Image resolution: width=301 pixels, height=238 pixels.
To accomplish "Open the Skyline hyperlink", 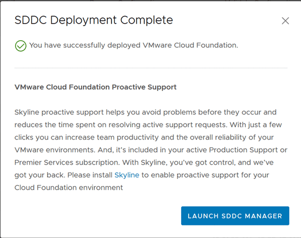I will coord(127,175).
